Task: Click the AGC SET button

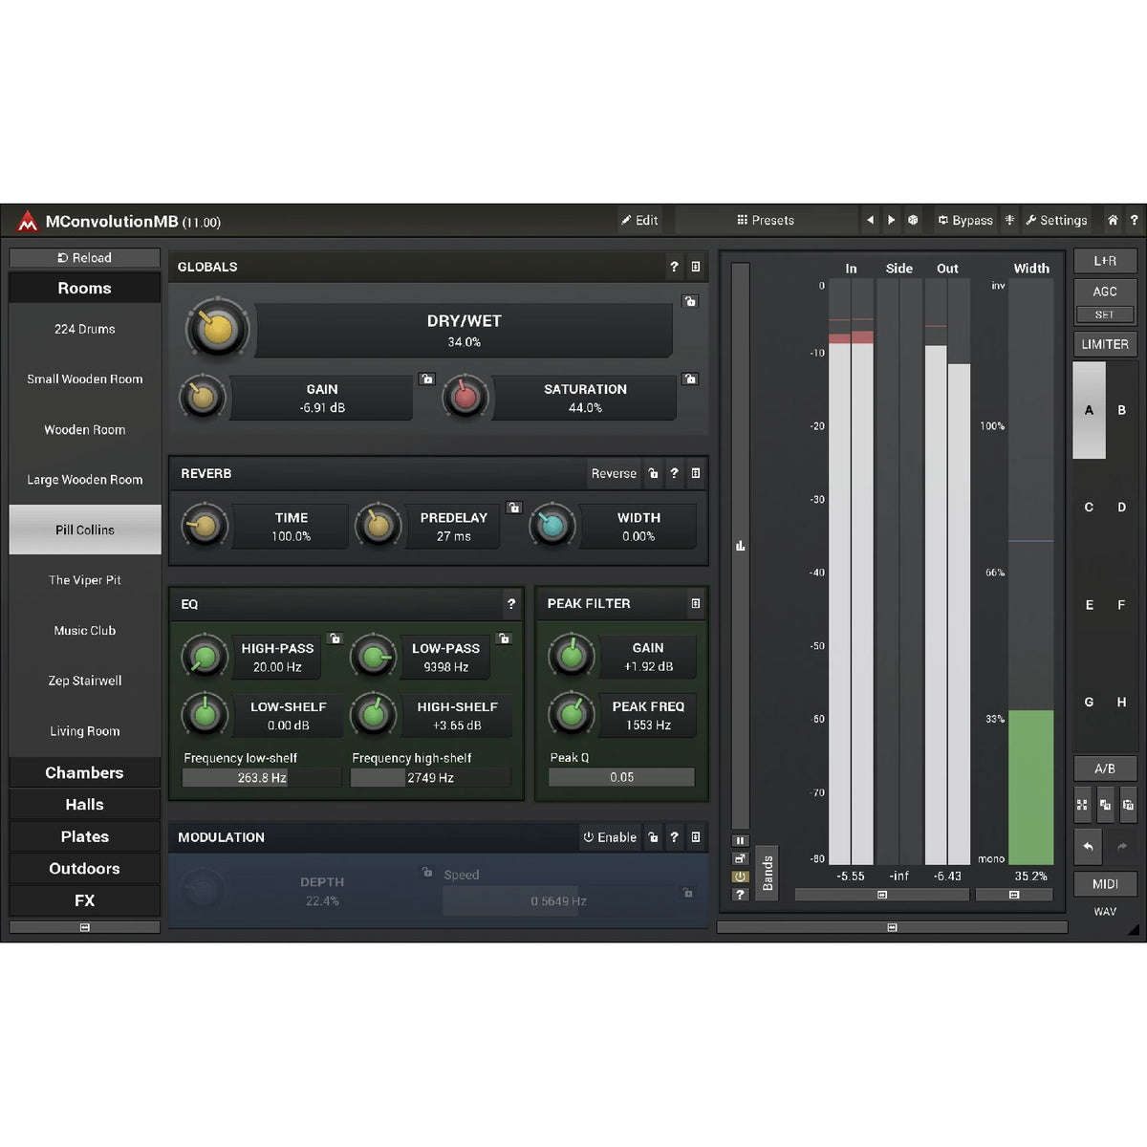Action: [1105, 314]
